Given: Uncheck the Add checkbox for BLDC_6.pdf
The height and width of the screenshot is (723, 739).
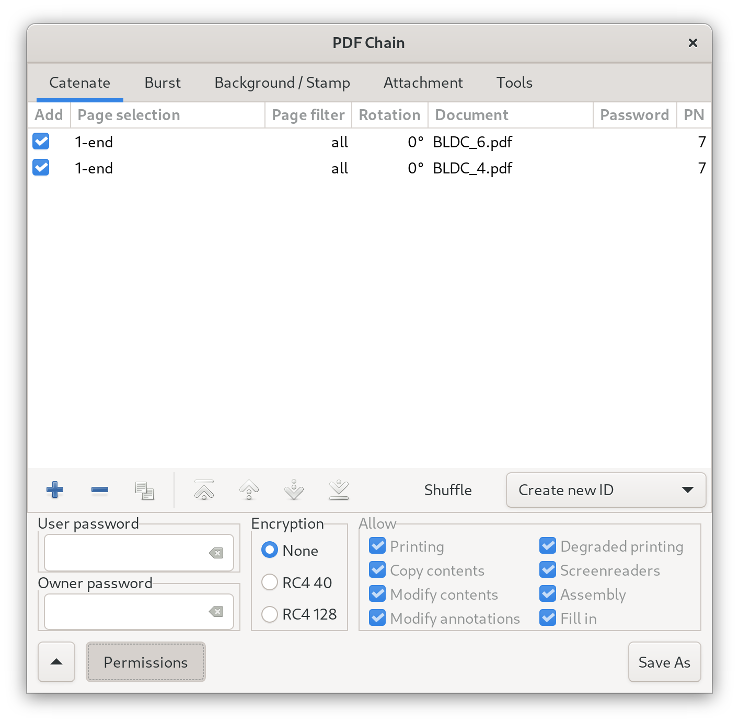Looking at the screenshot, I should [x=41, y=142].
